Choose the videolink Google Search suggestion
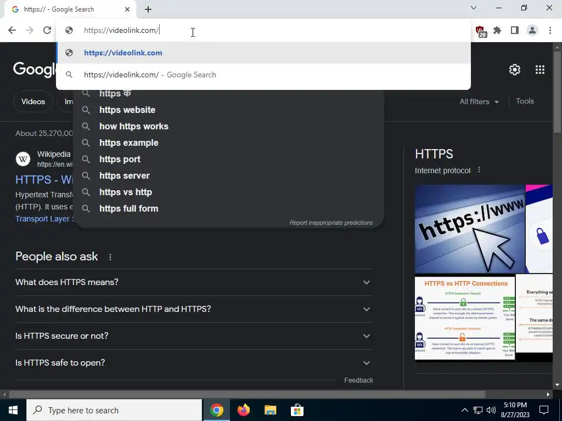562x421 pixels. (263, 75)
